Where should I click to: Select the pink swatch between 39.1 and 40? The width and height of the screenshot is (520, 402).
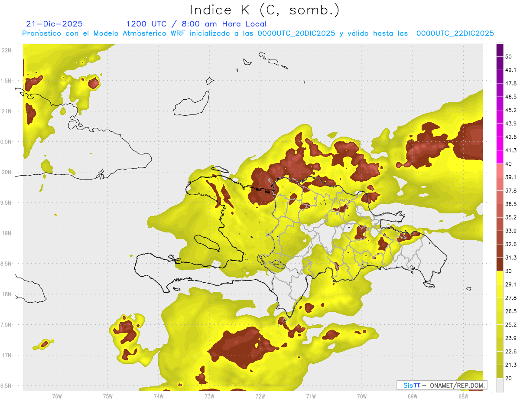[x=500, y=170]
